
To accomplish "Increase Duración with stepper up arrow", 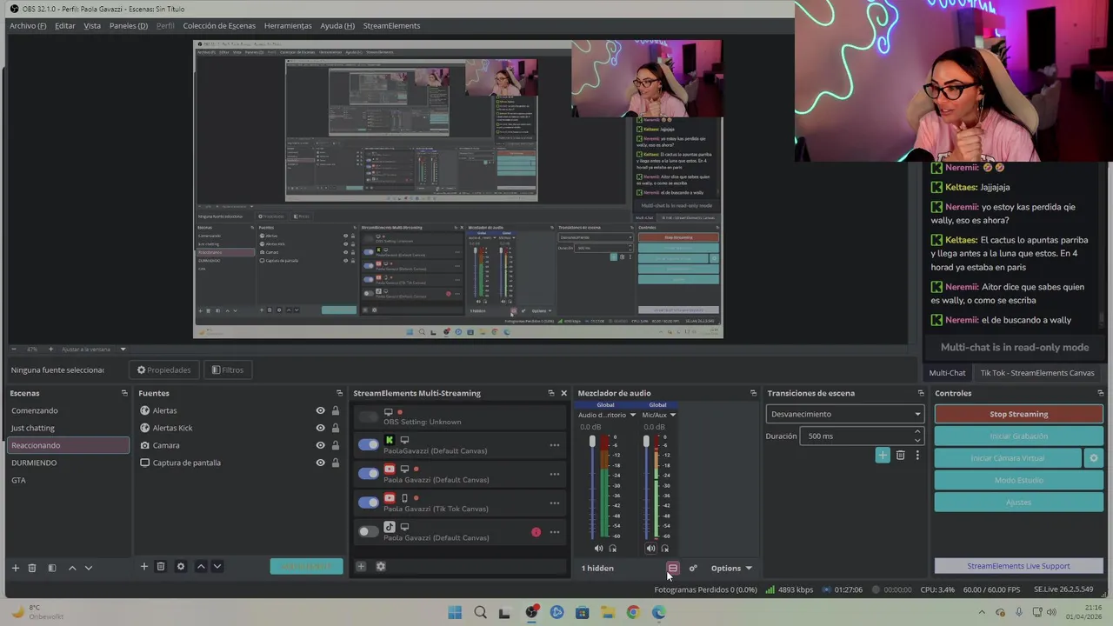I will point(916,431).
